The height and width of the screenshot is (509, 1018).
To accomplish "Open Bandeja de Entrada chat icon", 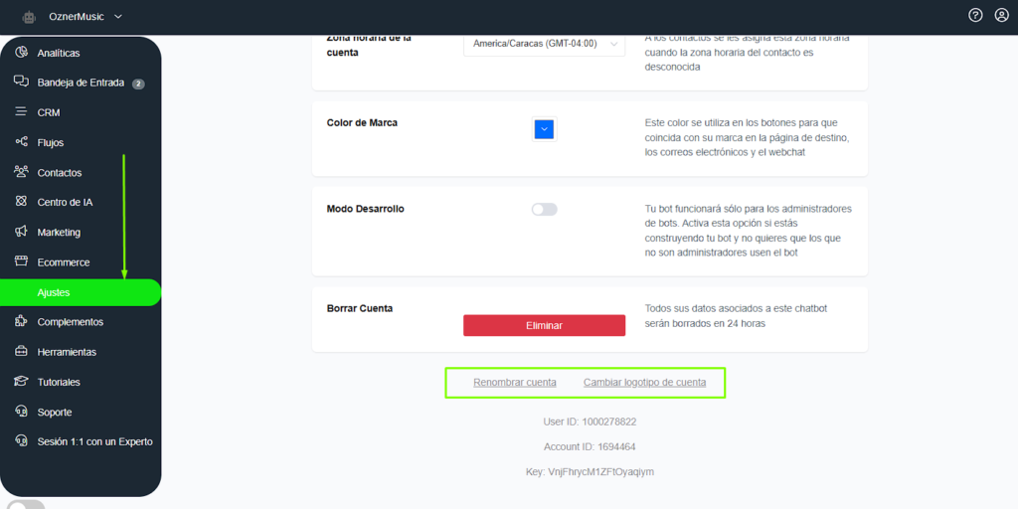I will point(21,83).
